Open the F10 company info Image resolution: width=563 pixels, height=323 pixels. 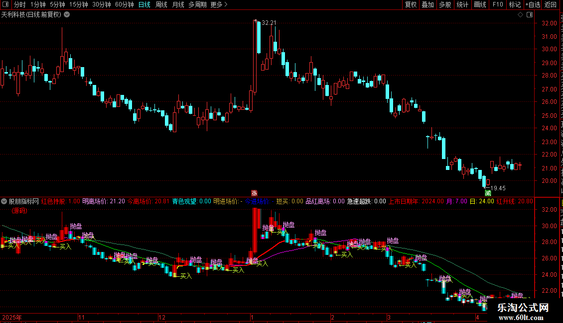498,4
